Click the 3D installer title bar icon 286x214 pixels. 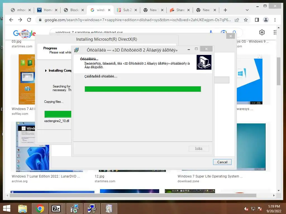[77, 50]
